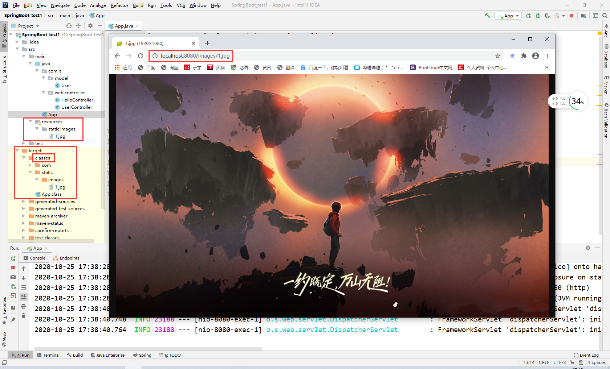This screenshot has width=610, height=369.
Task: Open Run Anything icon in top toolbar
Action: [x=595, y=16]
